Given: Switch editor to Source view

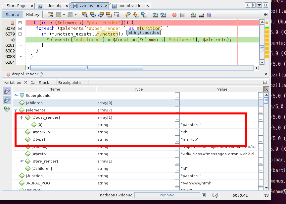Looking at the screenshot, I should tap(12, 15).
